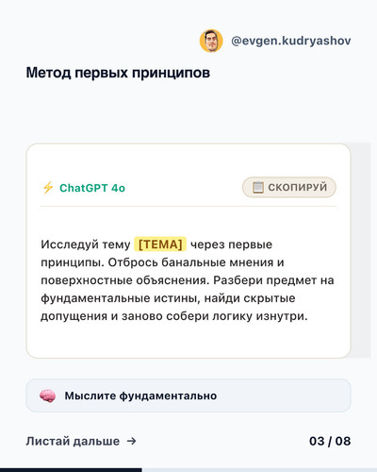Click the lightning bolt icon
This screenshot has width=377, height=472.
(48, 188)
